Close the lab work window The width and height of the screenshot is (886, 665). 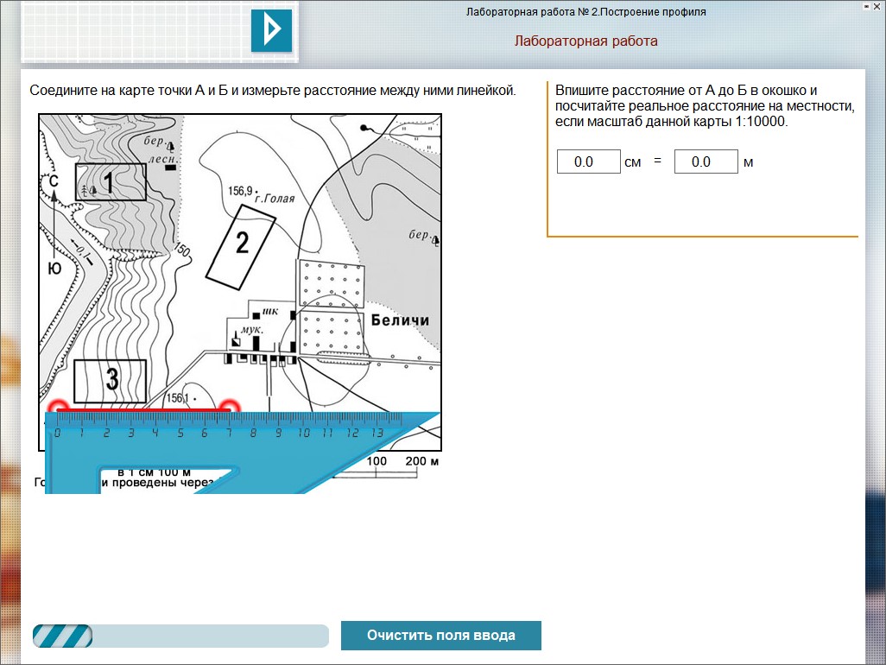pyautogui.click(x=877, y=7)
